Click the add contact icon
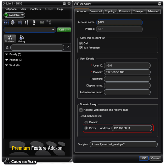164x165 pixels. coord(7,48)
